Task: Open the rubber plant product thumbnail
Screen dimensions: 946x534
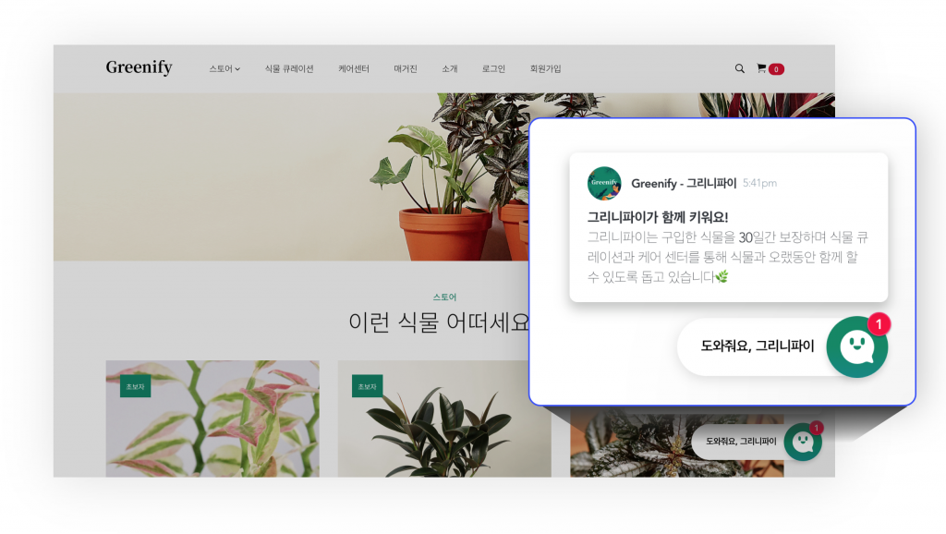Action: pos(444,419)
